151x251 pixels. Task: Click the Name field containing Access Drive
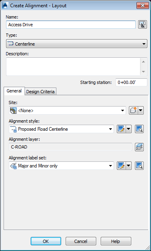[71, 25]
